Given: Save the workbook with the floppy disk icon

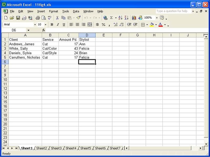Looking at the screenshot, I should [x=18, y=18].
